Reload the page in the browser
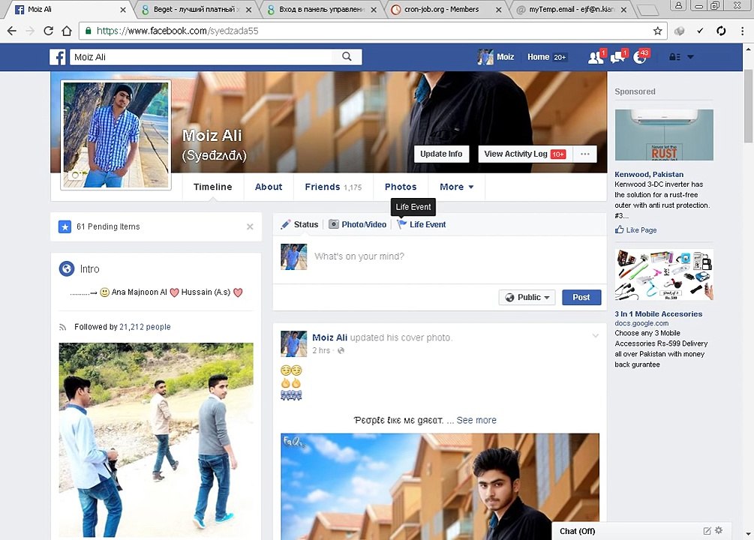 point(48,31)
